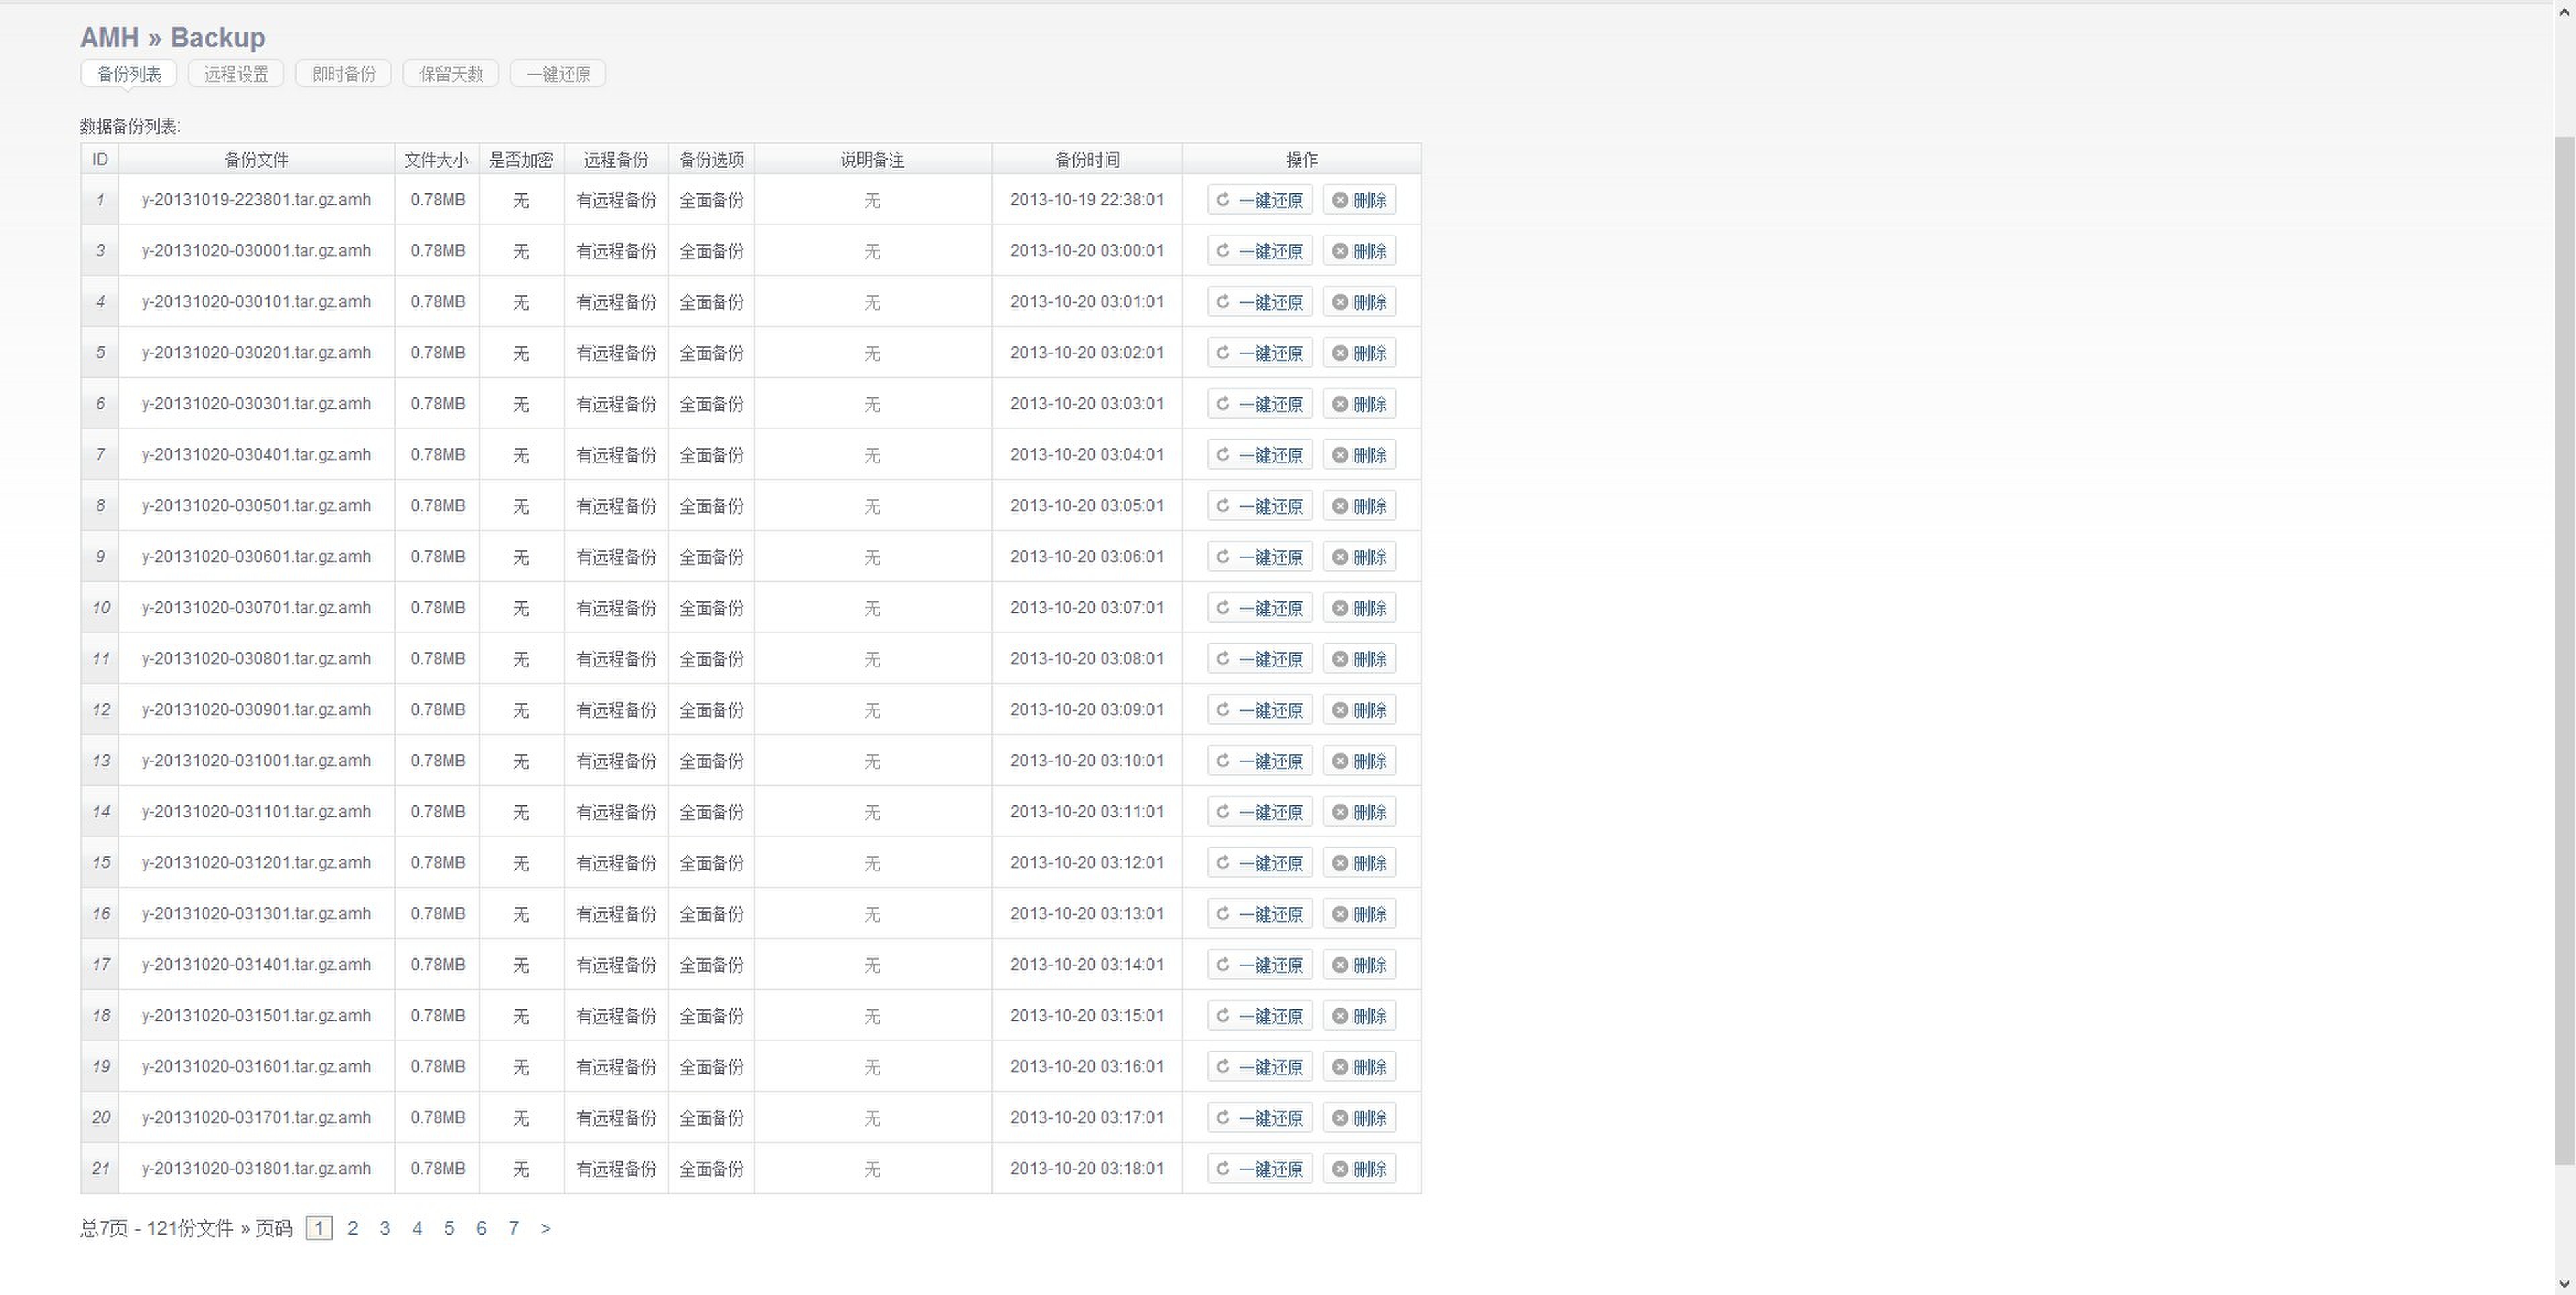Viewport: 2576px width, 1295px height.
Task: Click restore icon for backup ID 1
Action: click(x=1222, y=200)
